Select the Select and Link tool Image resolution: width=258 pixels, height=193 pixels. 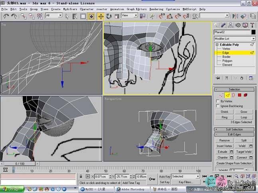[x=24, y=16]
